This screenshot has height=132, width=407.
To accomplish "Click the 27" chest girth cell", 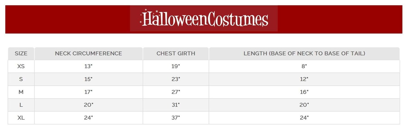I will 176,92.
